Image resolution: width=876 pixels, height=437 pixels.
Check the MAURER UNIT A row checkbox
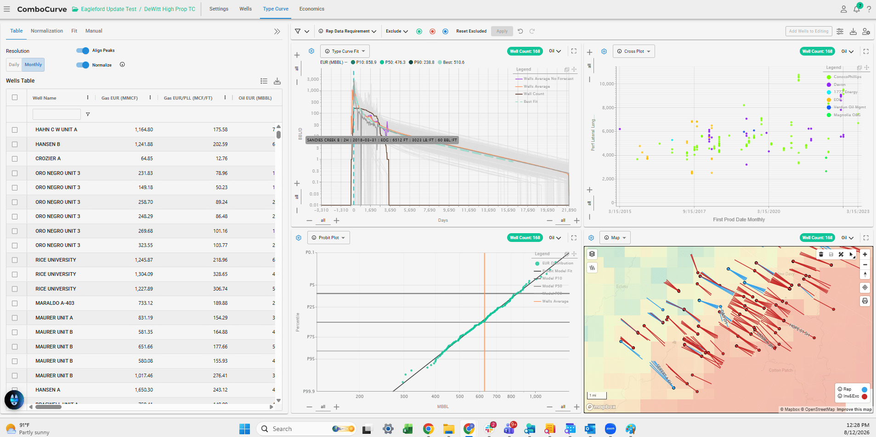coord(15,318)
